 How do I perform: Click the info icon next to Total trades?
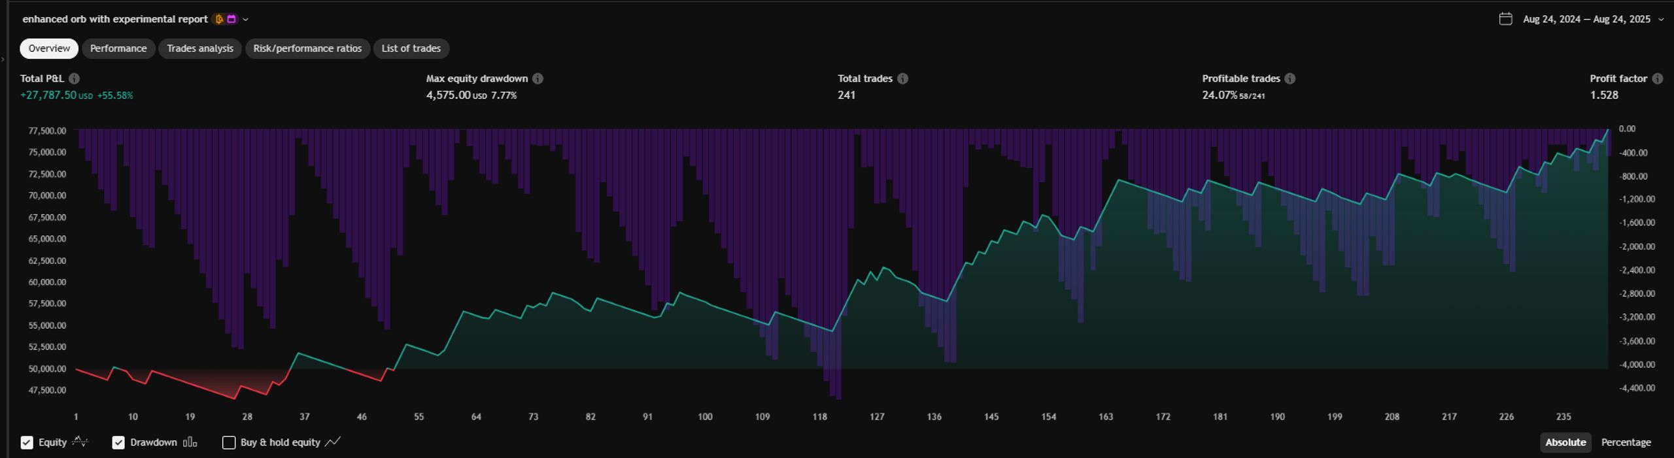point(902,78)
